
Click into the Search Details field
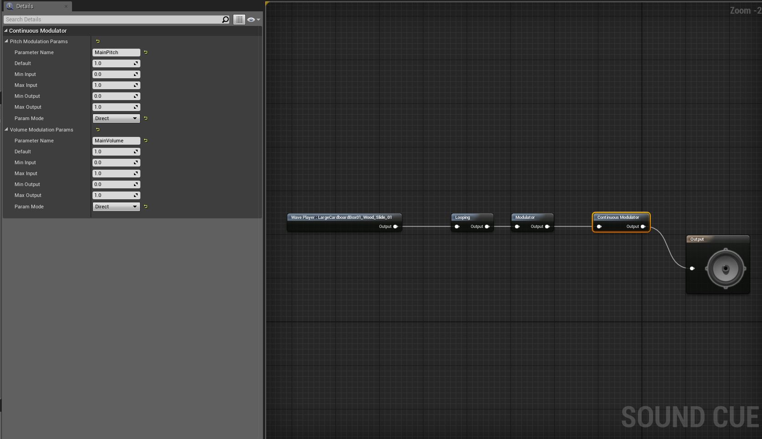pos(112,20)
